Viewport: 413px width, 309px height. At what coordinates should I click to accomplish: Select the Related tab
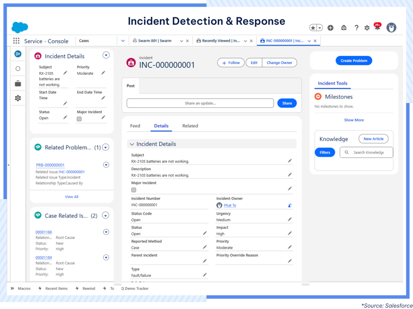[190, 126]
